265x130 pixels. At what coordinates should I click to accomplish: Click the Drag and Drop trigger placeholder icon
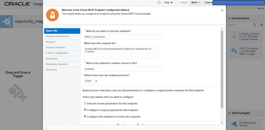18,92
